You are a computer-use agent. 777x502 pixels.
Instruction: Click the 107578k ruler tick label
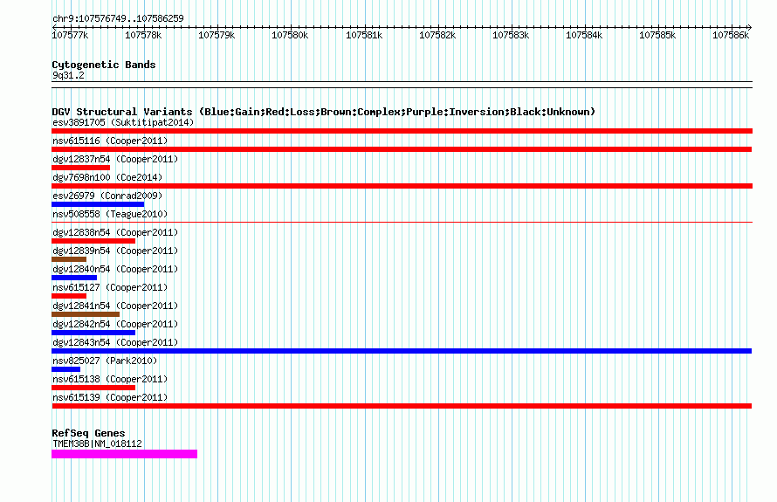click(x=143, y=35)
